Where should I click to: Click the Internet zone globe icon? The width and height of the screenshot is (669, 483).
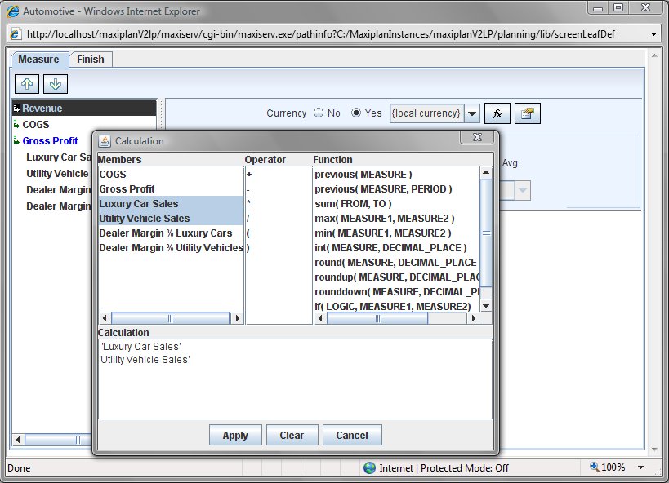pyautogui.click(x=370, y=468)
